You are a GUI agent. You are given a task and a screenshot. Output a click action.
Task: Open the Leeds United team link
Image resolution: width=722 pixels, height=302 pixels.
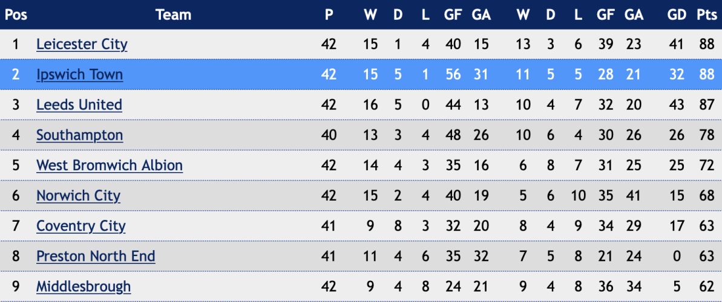(x=79, y=105)
